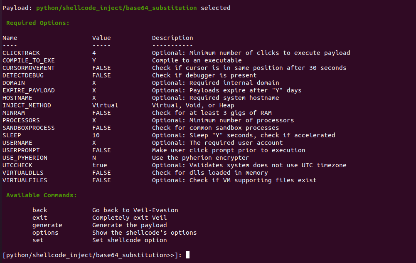Select the DOMAIN option name

(x=14, y=83)
